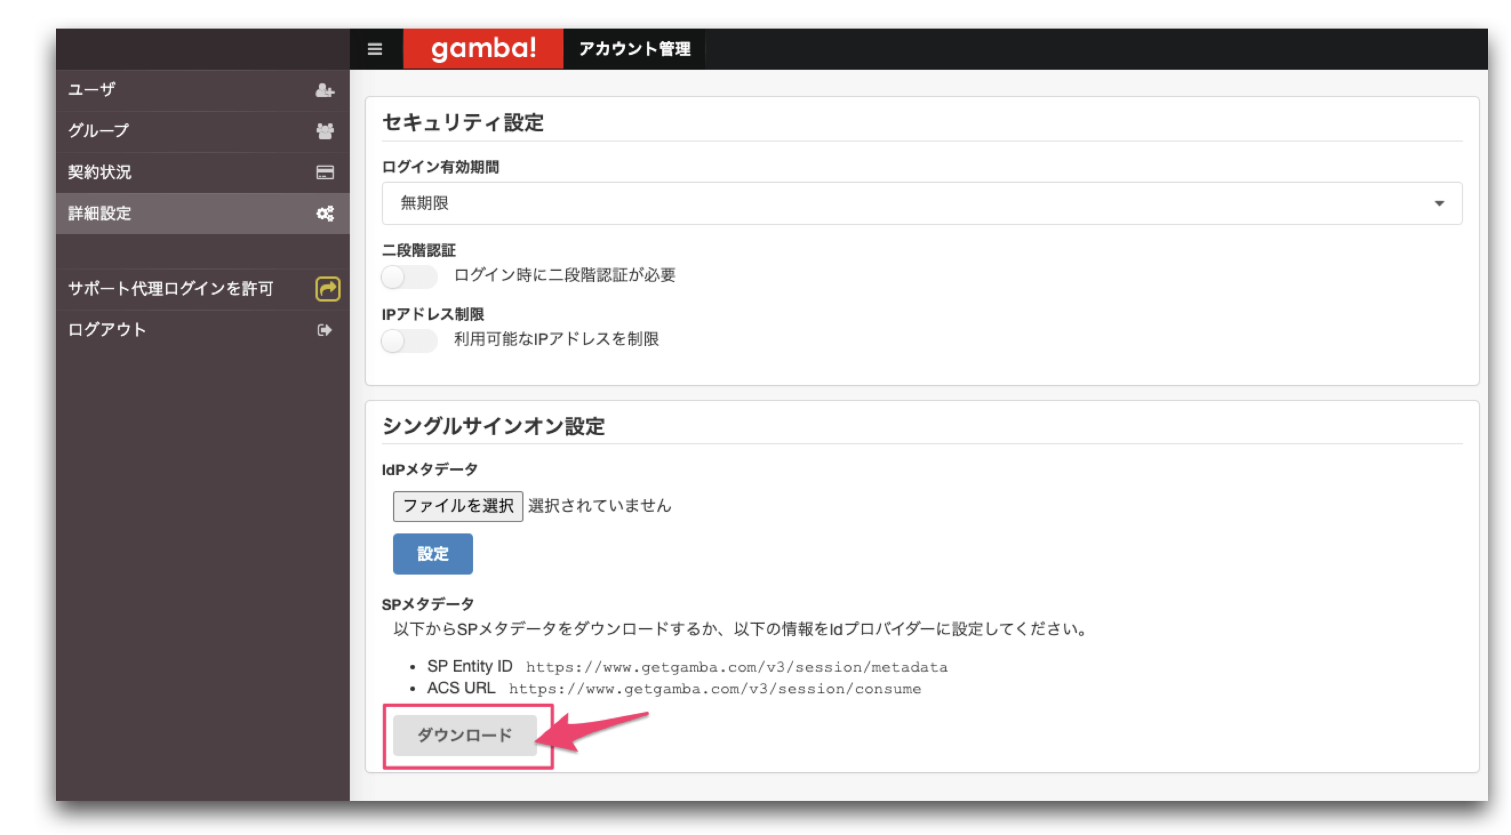Screen dimensions: 1511x835
Task: Click the gamba! logo
Action: tap(483, 49)
